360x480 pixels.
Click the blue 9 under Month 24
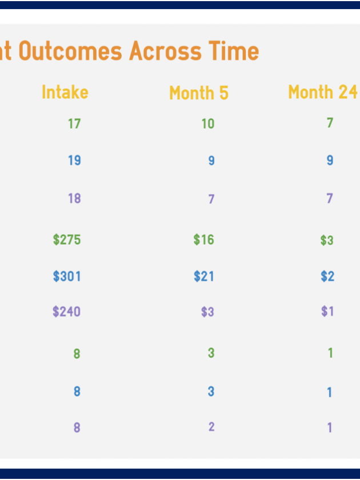pyautogui.click(x=330, y=160)
